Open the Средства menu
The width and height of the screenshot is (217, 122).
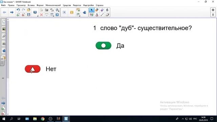tap(67, 5)
